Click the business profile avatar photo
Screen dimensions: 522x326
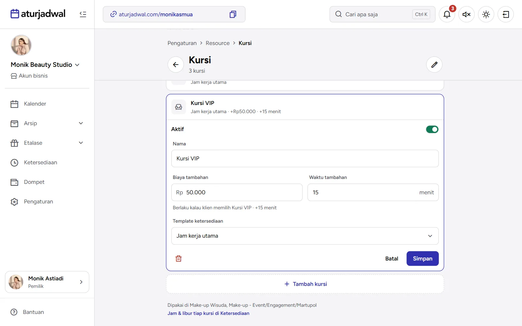click(x=21, y=45)
